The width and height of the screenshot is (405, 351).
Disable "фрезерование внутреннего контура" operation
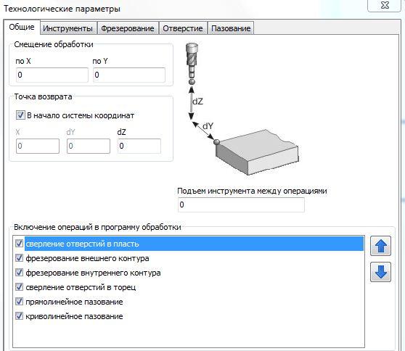point(19,272)
